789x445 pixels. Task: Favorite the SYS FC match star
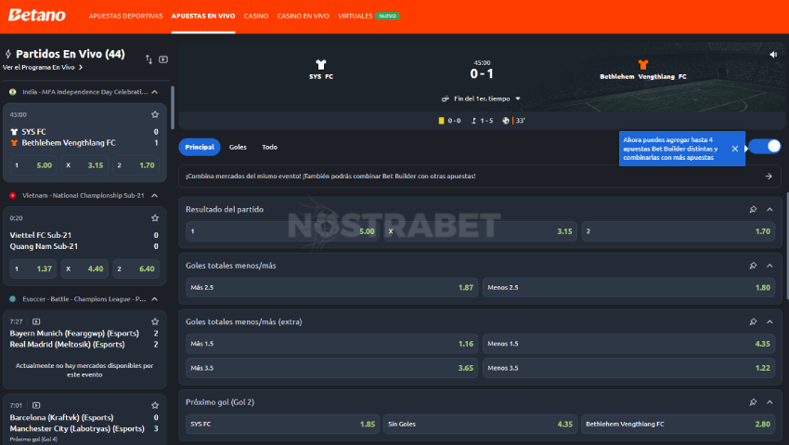[x=155, y=115]
